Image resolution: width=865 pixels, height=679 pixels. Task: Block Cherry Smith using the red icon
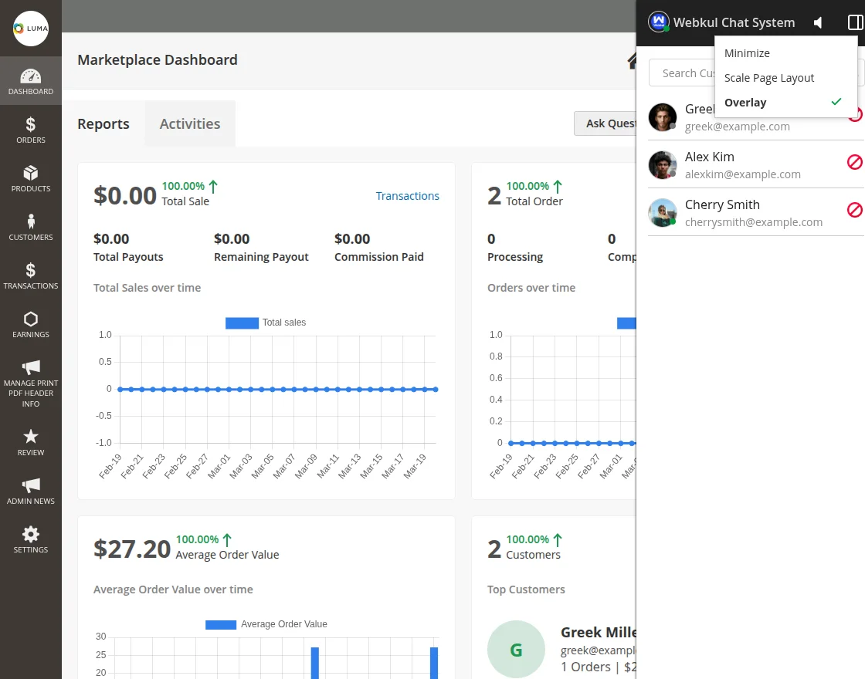854,210
